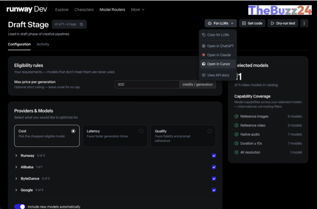Click the Cursor logo icon
The width and height of the screenshot is (317, 209).
203,64
